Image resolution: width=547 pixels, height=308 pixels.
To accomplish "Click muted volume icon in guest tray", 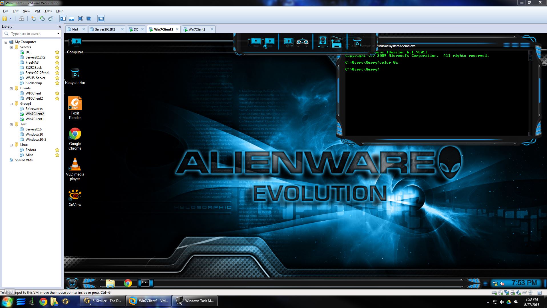I will tap(502, 283).
